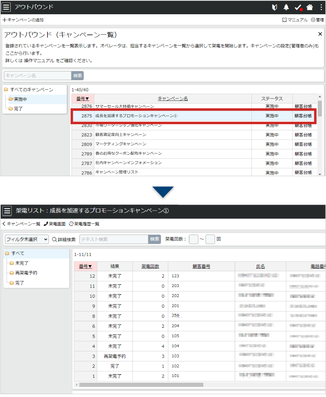The width and height of the screenshot is (326, 397).
Task: Open campaign 顧客満足度向上キャンペーン
Action: (x=121, y=135)
